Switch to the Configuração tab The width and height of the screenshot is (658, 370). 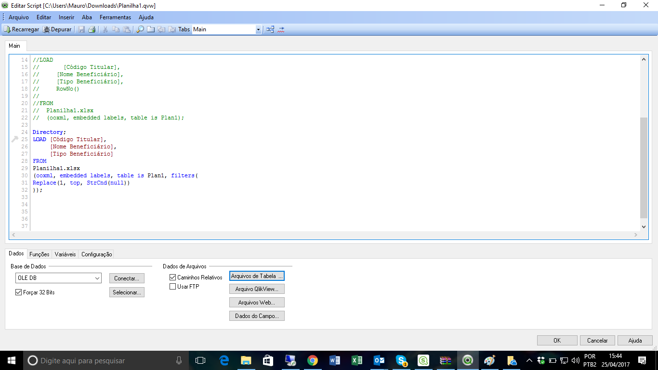click(x=96, y=254)
